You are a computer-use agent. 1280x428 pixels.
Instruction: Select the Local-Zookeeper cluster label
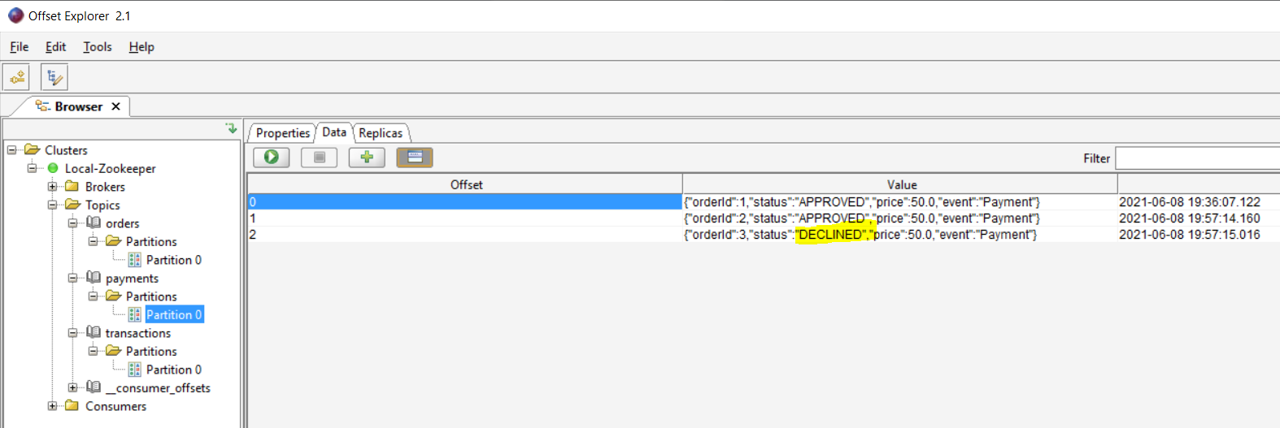tap(111, 168)
